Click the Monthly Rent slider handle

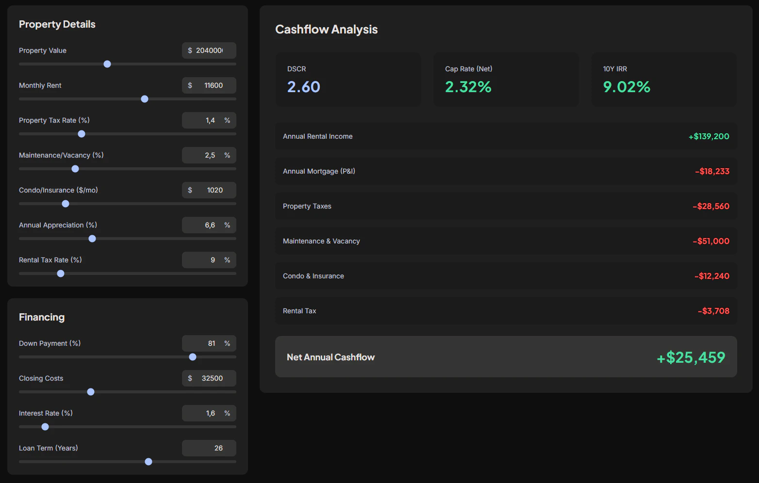pyautogui.click(x=145, y=99)
